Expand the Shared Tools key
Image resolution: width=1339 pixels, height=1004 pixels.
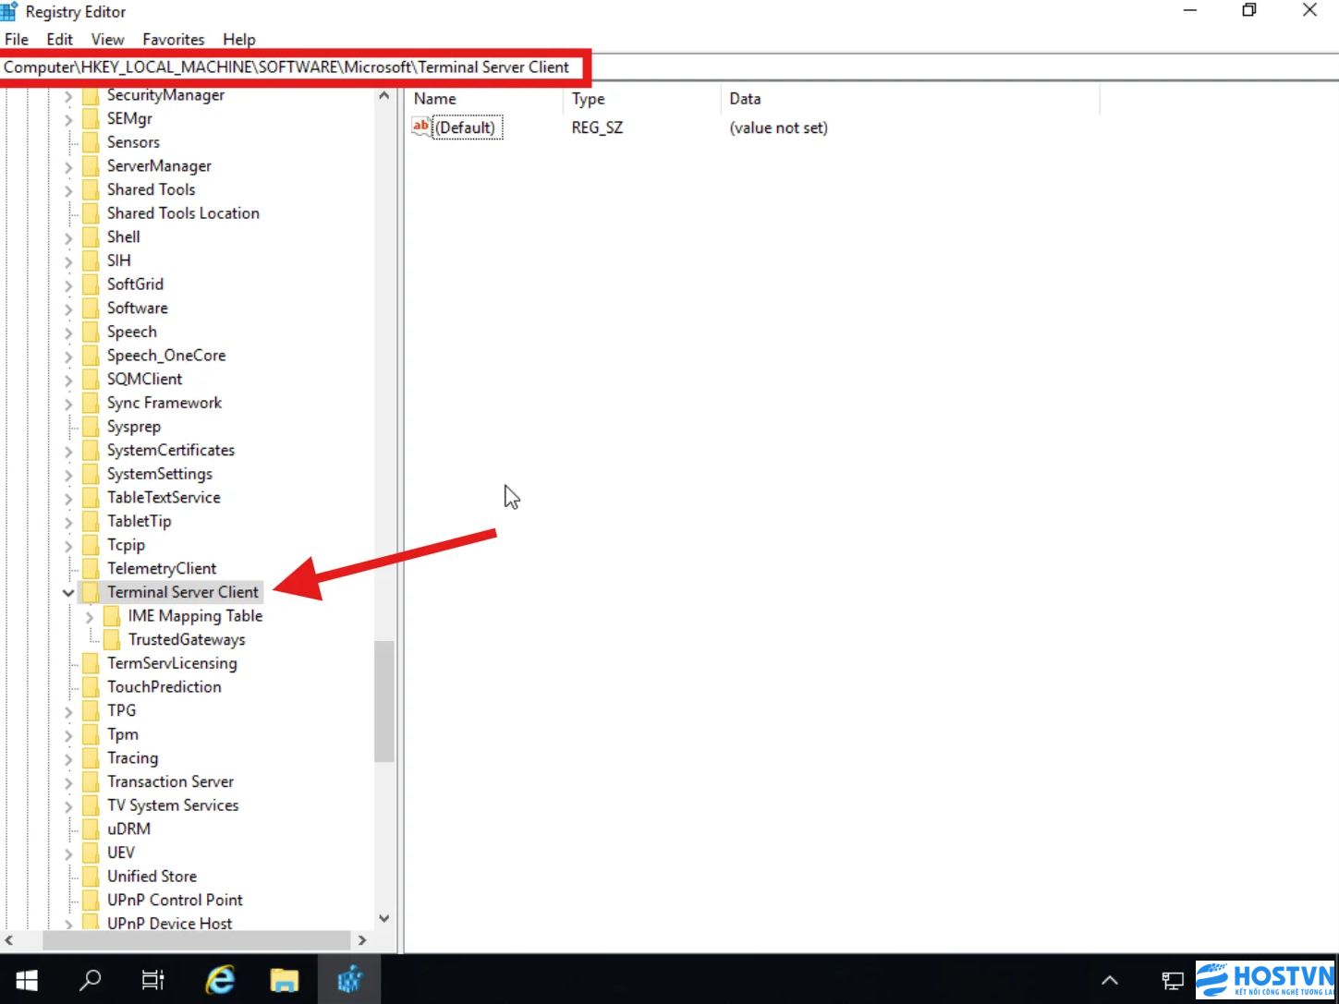pos(68,190)
